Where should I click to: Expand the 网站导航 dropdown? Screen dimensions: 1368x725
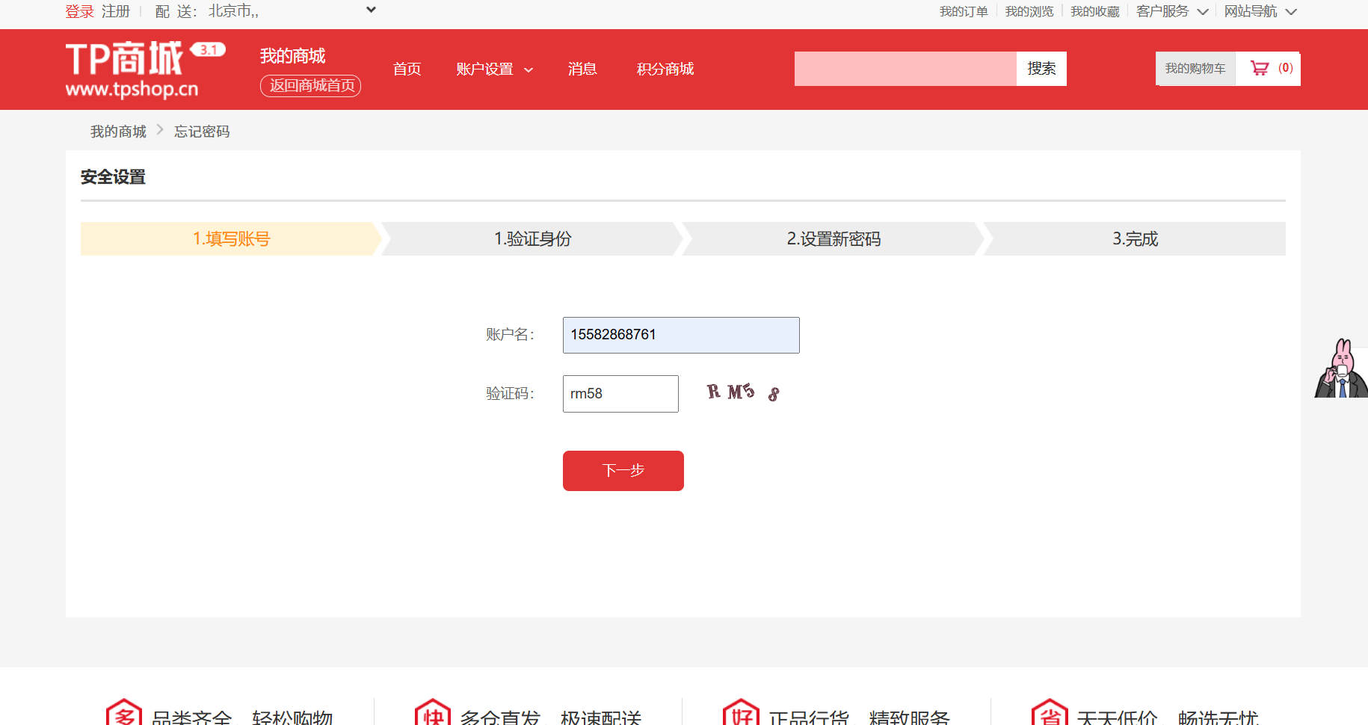[x=1261, y=11]
